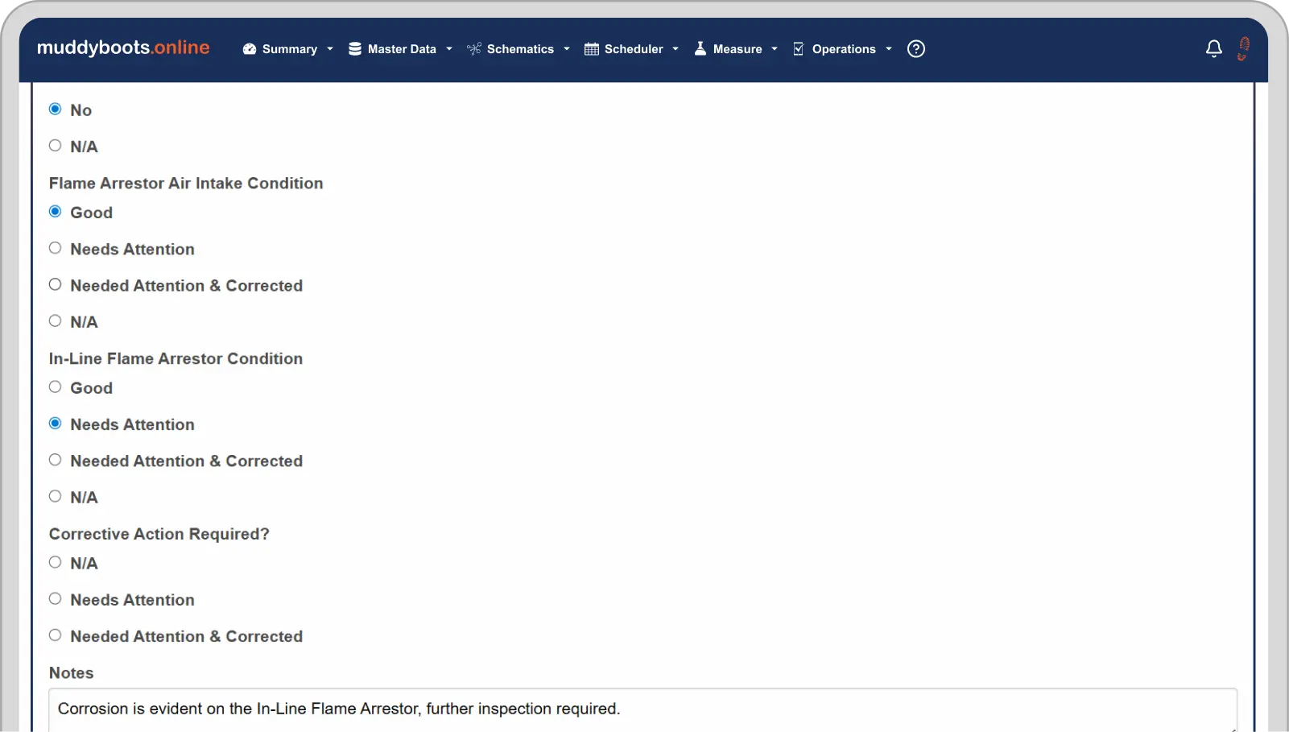1289x732 pixels.
Task: Go to muddyboots.online home logo
Action: coord(123,48)
